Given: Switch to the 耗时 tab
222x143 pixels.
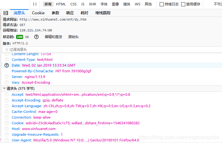Looking at the screenshot, I should click(84, 13).
